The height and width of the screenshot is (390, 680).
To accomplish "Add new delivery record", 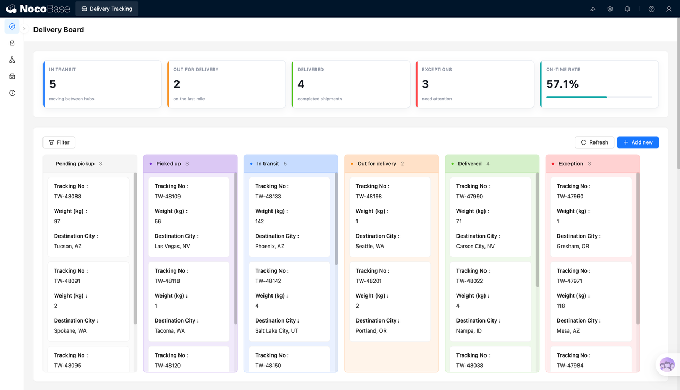I will coord(638,142).
